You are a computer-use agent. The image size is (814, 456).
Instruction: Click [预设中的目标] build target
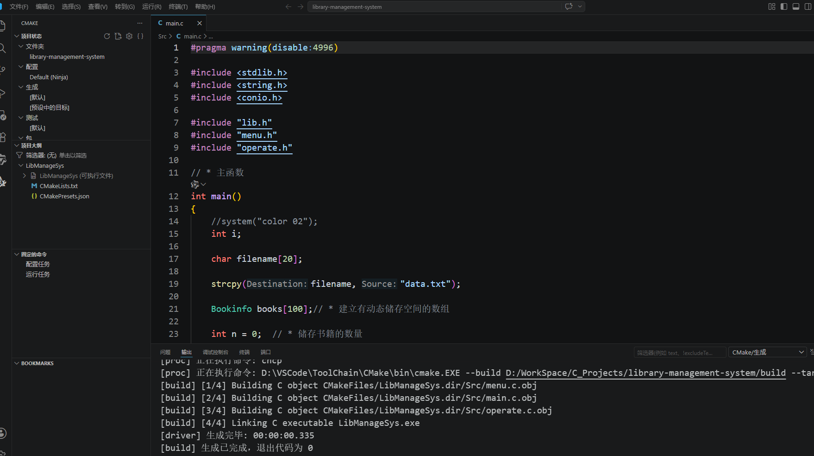point(50,108)
